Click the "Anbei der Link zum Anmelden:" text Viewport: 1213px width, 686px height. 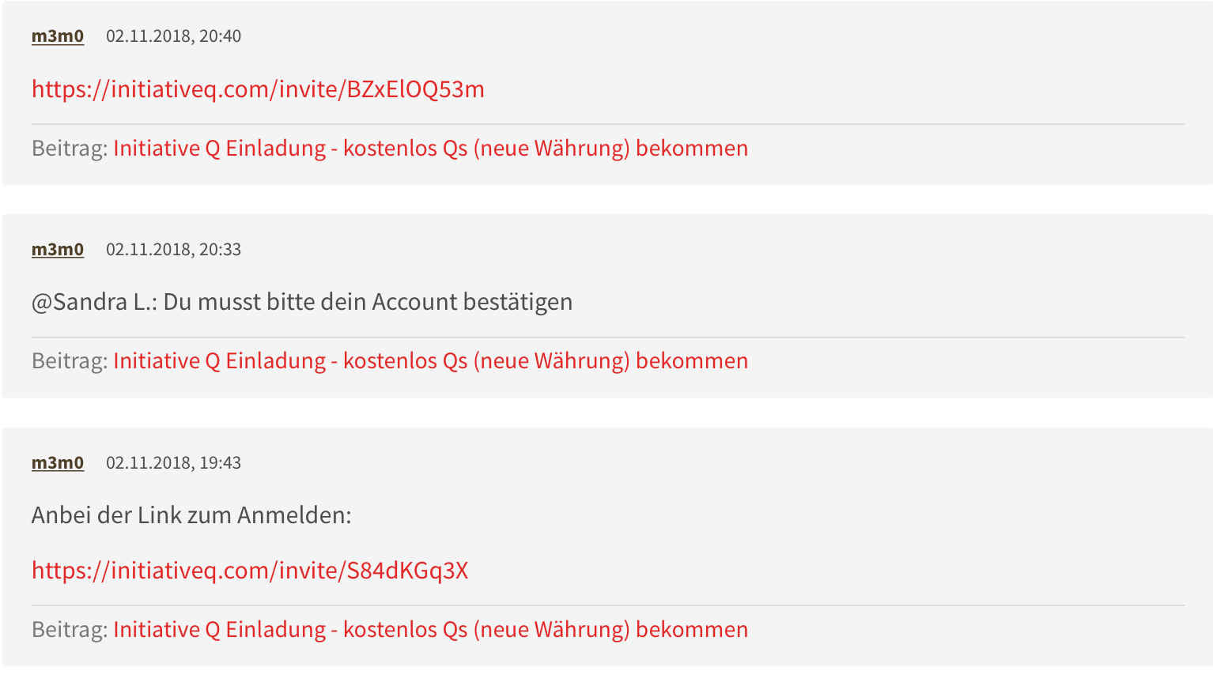tap(191, 515)
